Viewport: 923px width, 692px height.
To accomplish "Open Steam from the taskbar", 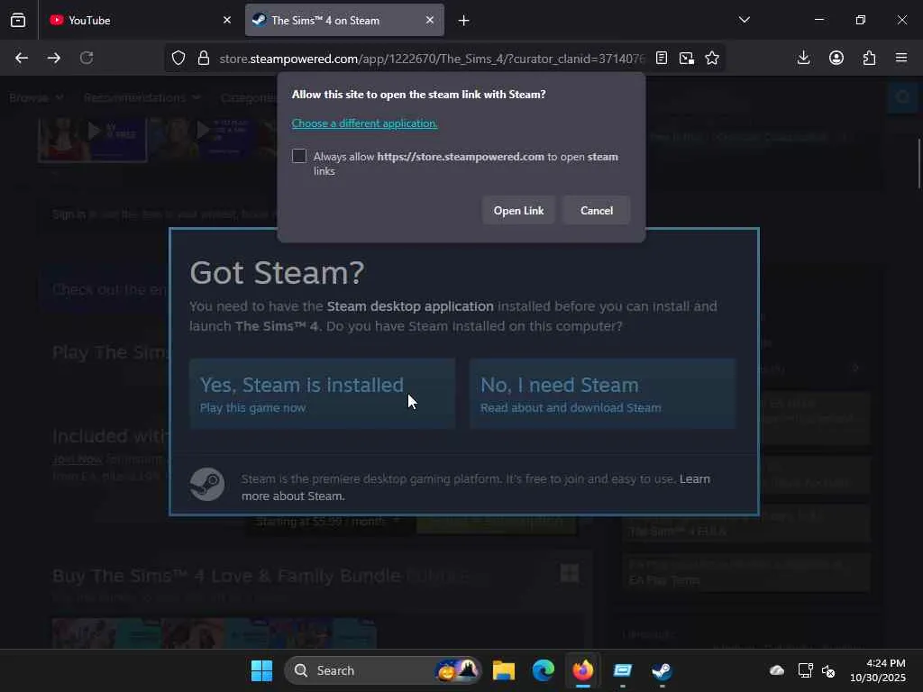I will 662,670.
